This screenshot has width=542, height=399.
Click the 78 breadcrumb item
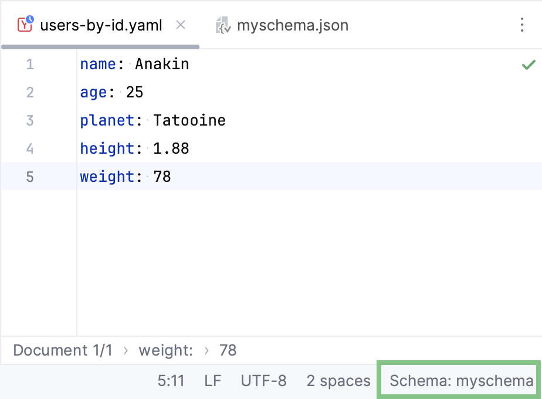[x=228, y=350]
